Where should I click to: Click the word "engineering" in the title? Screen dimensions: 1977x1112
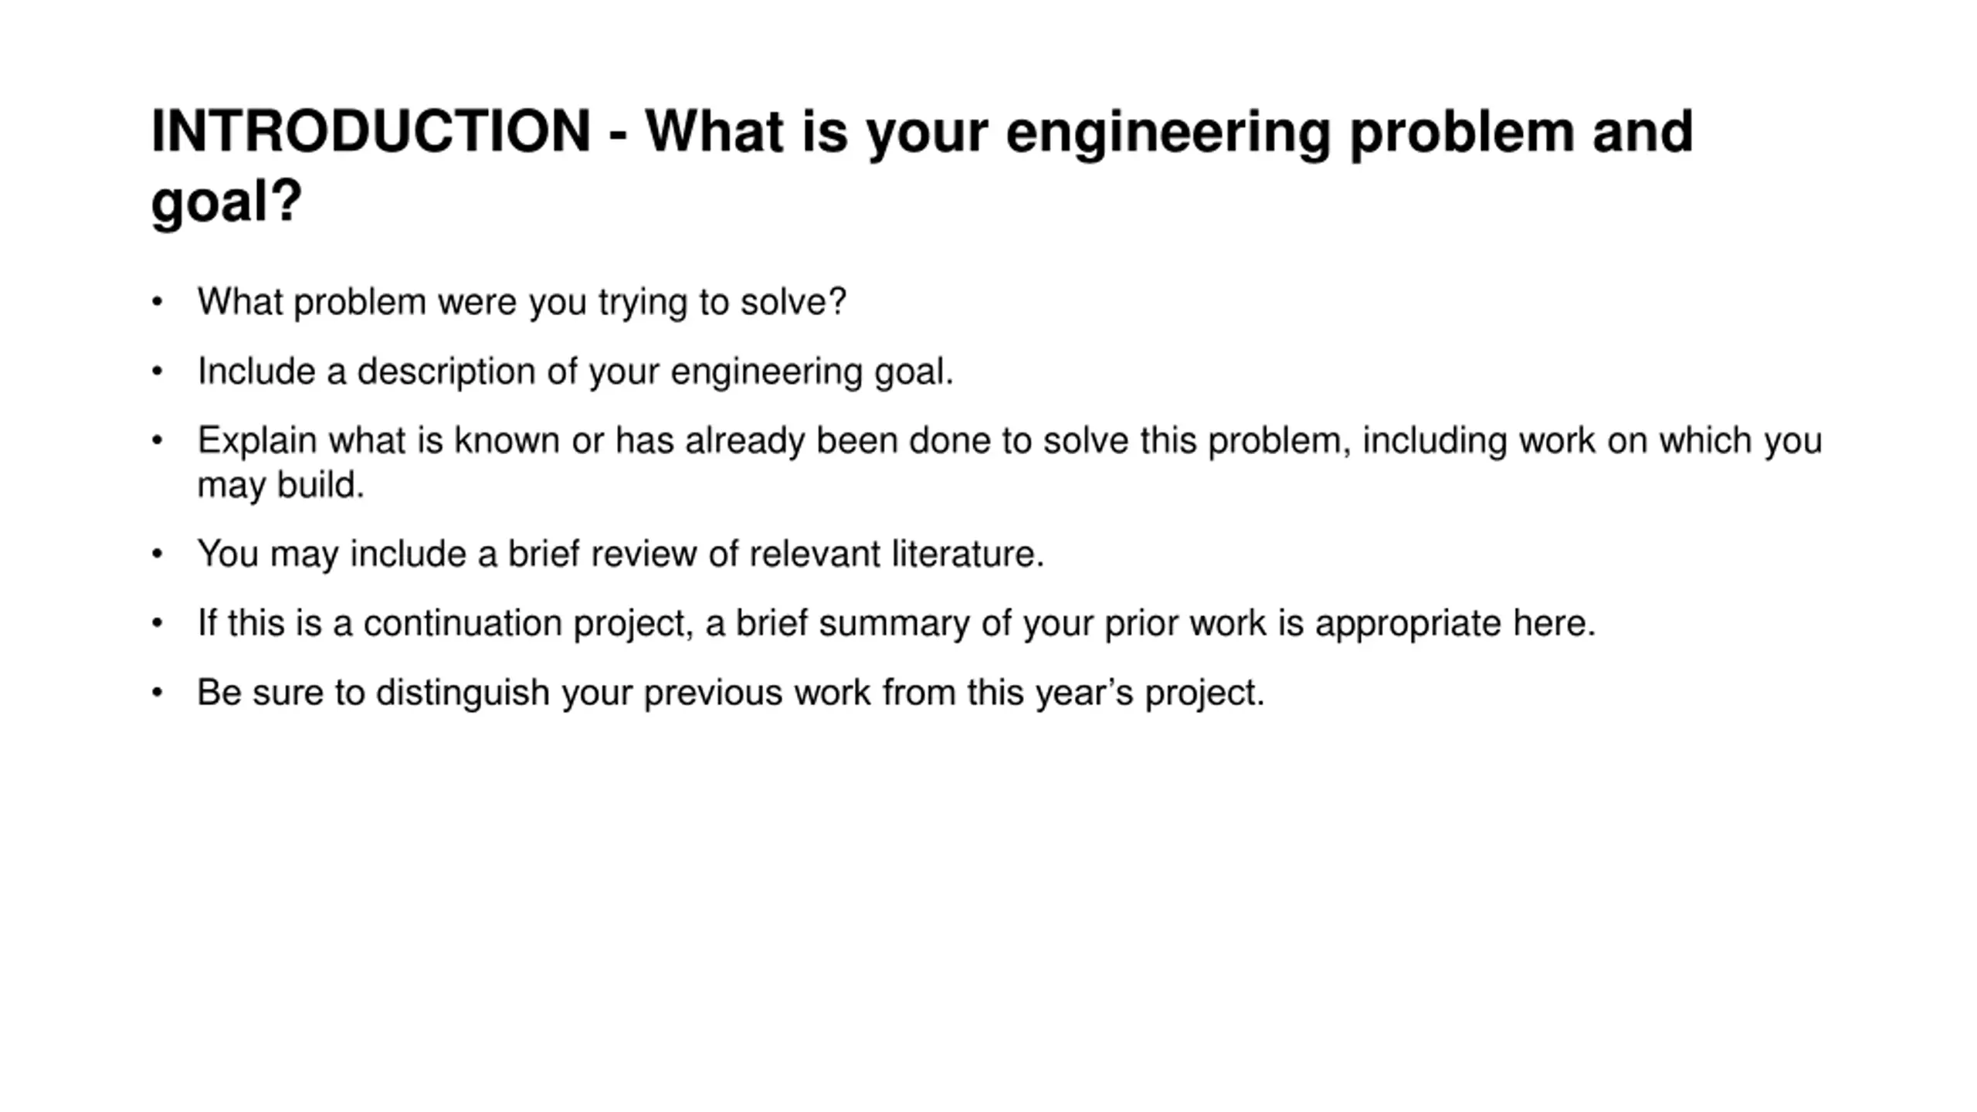click(x=1168, y=134)
